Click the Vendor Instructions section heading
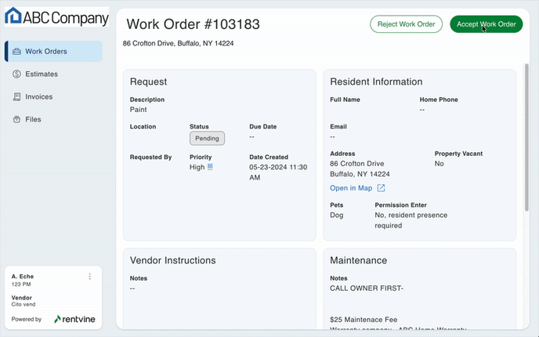Viewport: 539px width, 337px height. pyautogui.click(x=172, y=260)
